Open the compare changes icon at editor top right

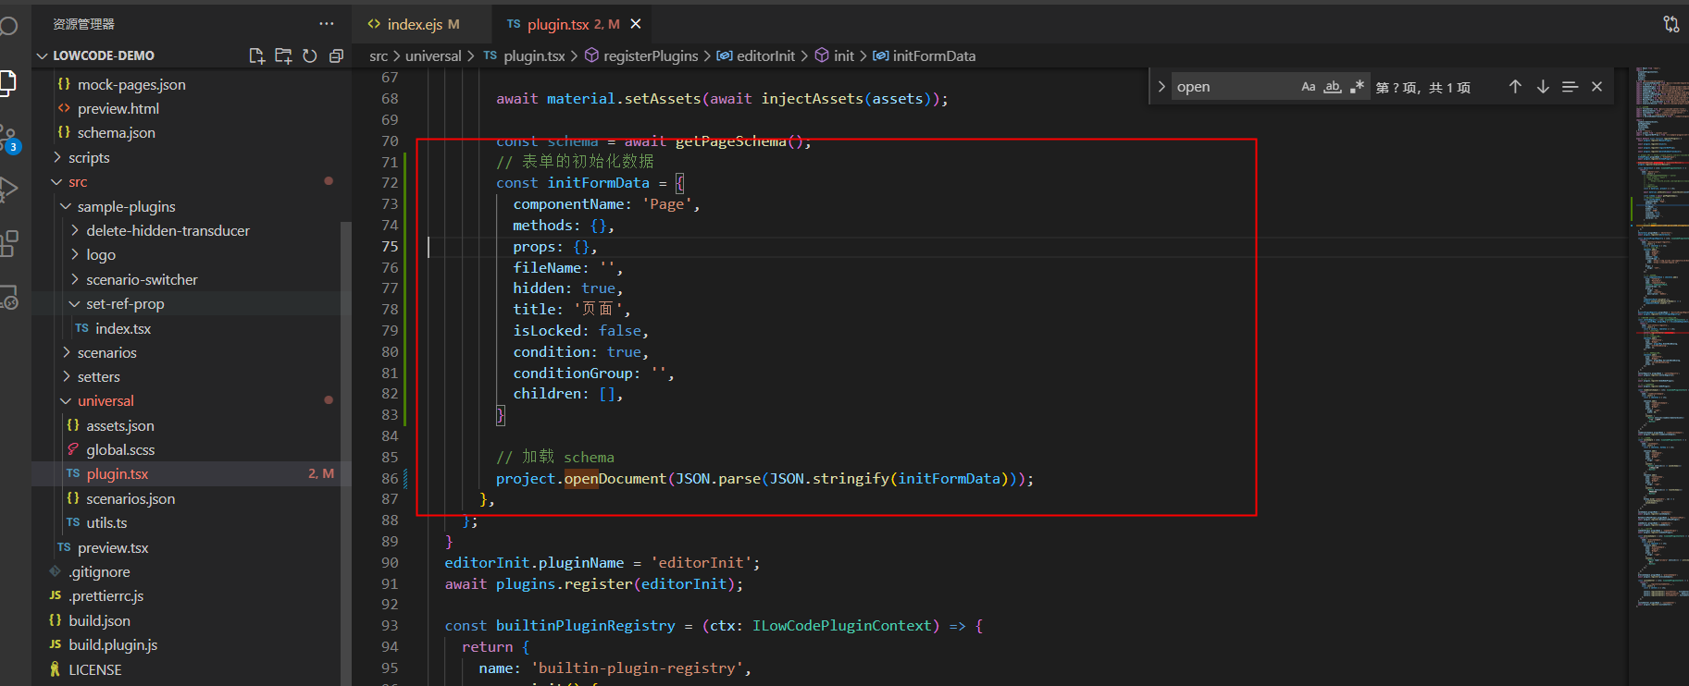1670,24
